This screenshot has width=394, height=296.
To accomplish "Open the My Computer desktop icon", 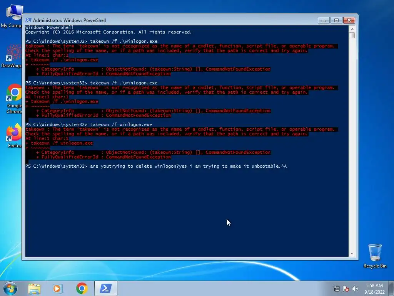I will (x=12, y=16).
